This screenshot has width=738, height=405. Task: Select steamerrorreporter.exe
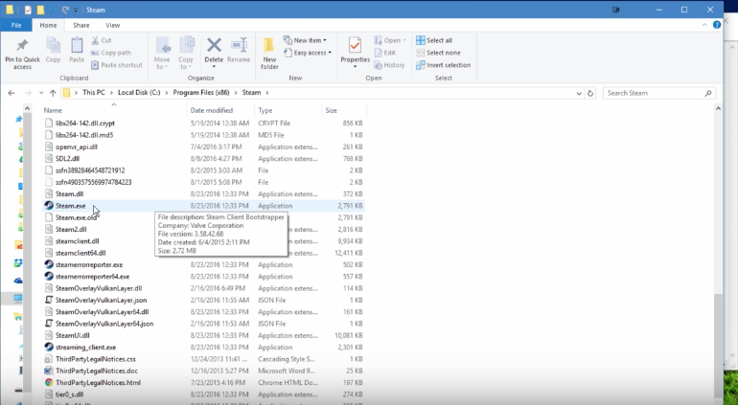coord(88,264)
